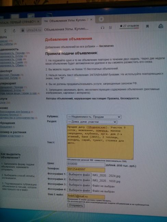The height and width of the screenshot is (222, 167).
Task: Open the round Alice assistant icon
Action: click(160, 26)
